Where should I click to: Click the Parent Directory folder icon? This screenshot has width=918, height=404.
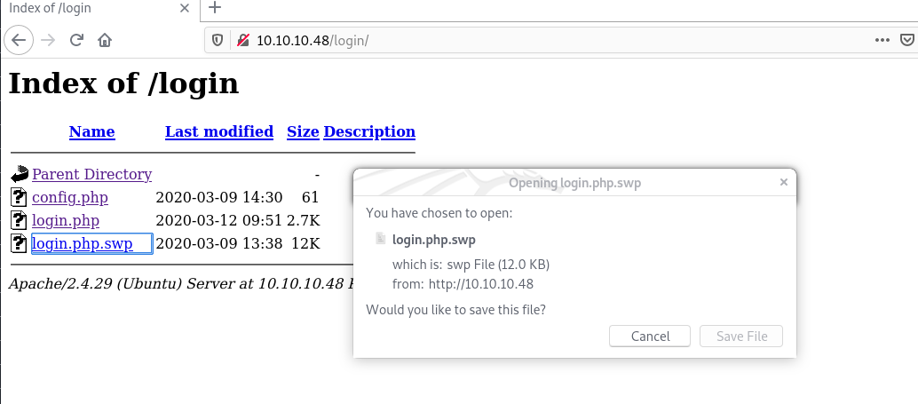20,175
